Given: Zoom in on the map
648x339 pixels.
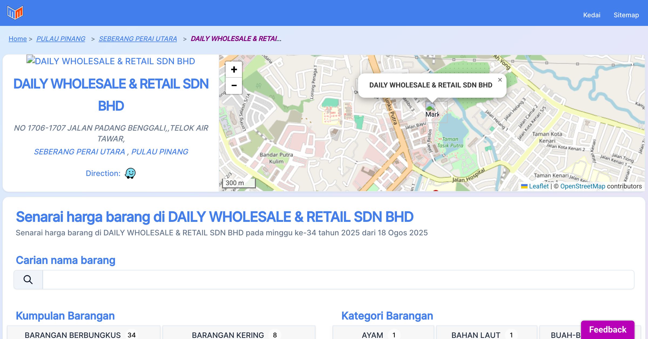Looking at the screenshot, I should [x=234, y=70].
